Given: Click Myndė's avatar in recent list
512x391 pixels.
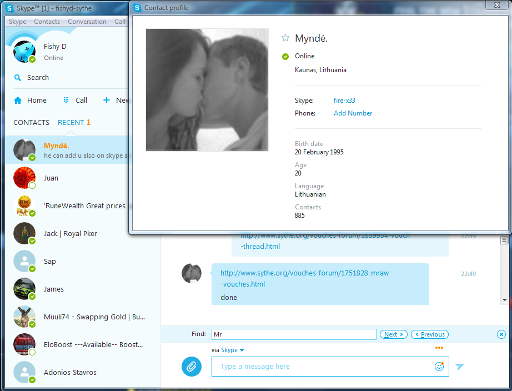Looking at the screenshot, I should tap(24, 150).
